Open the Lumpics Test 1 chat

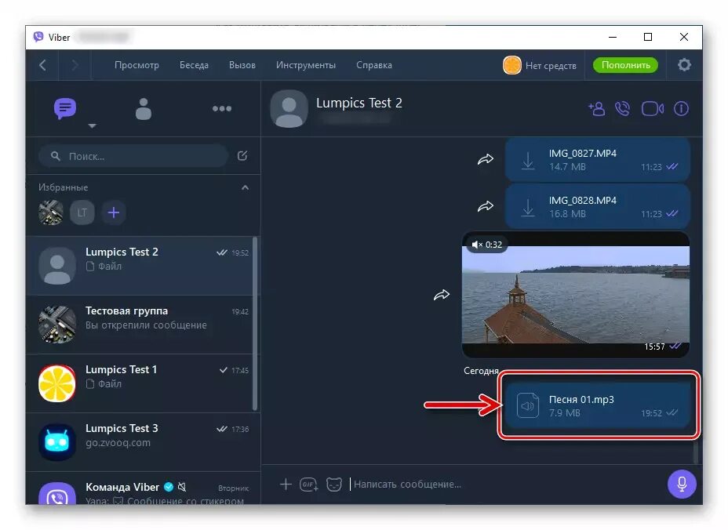140,383
